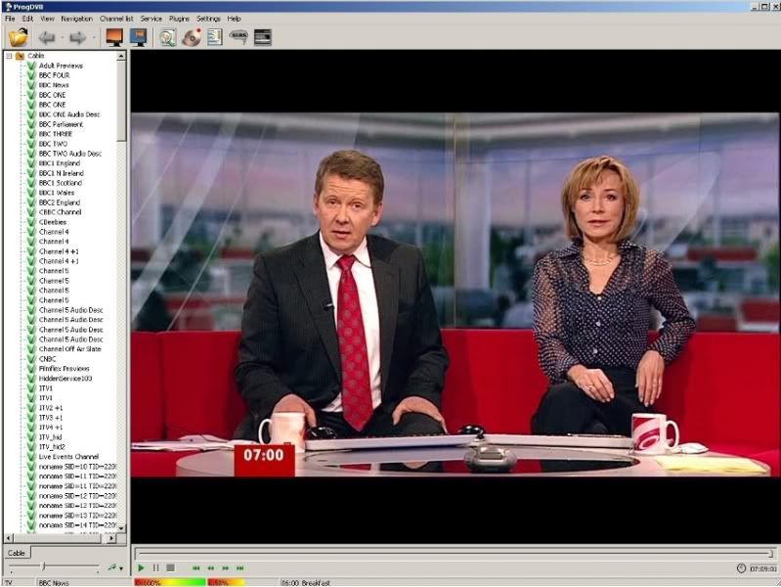Click the subtitles speech bubble icon

239,37
